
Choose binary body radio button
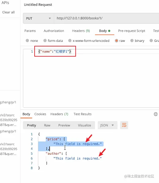pyautogui.click(x=132, y=41)
